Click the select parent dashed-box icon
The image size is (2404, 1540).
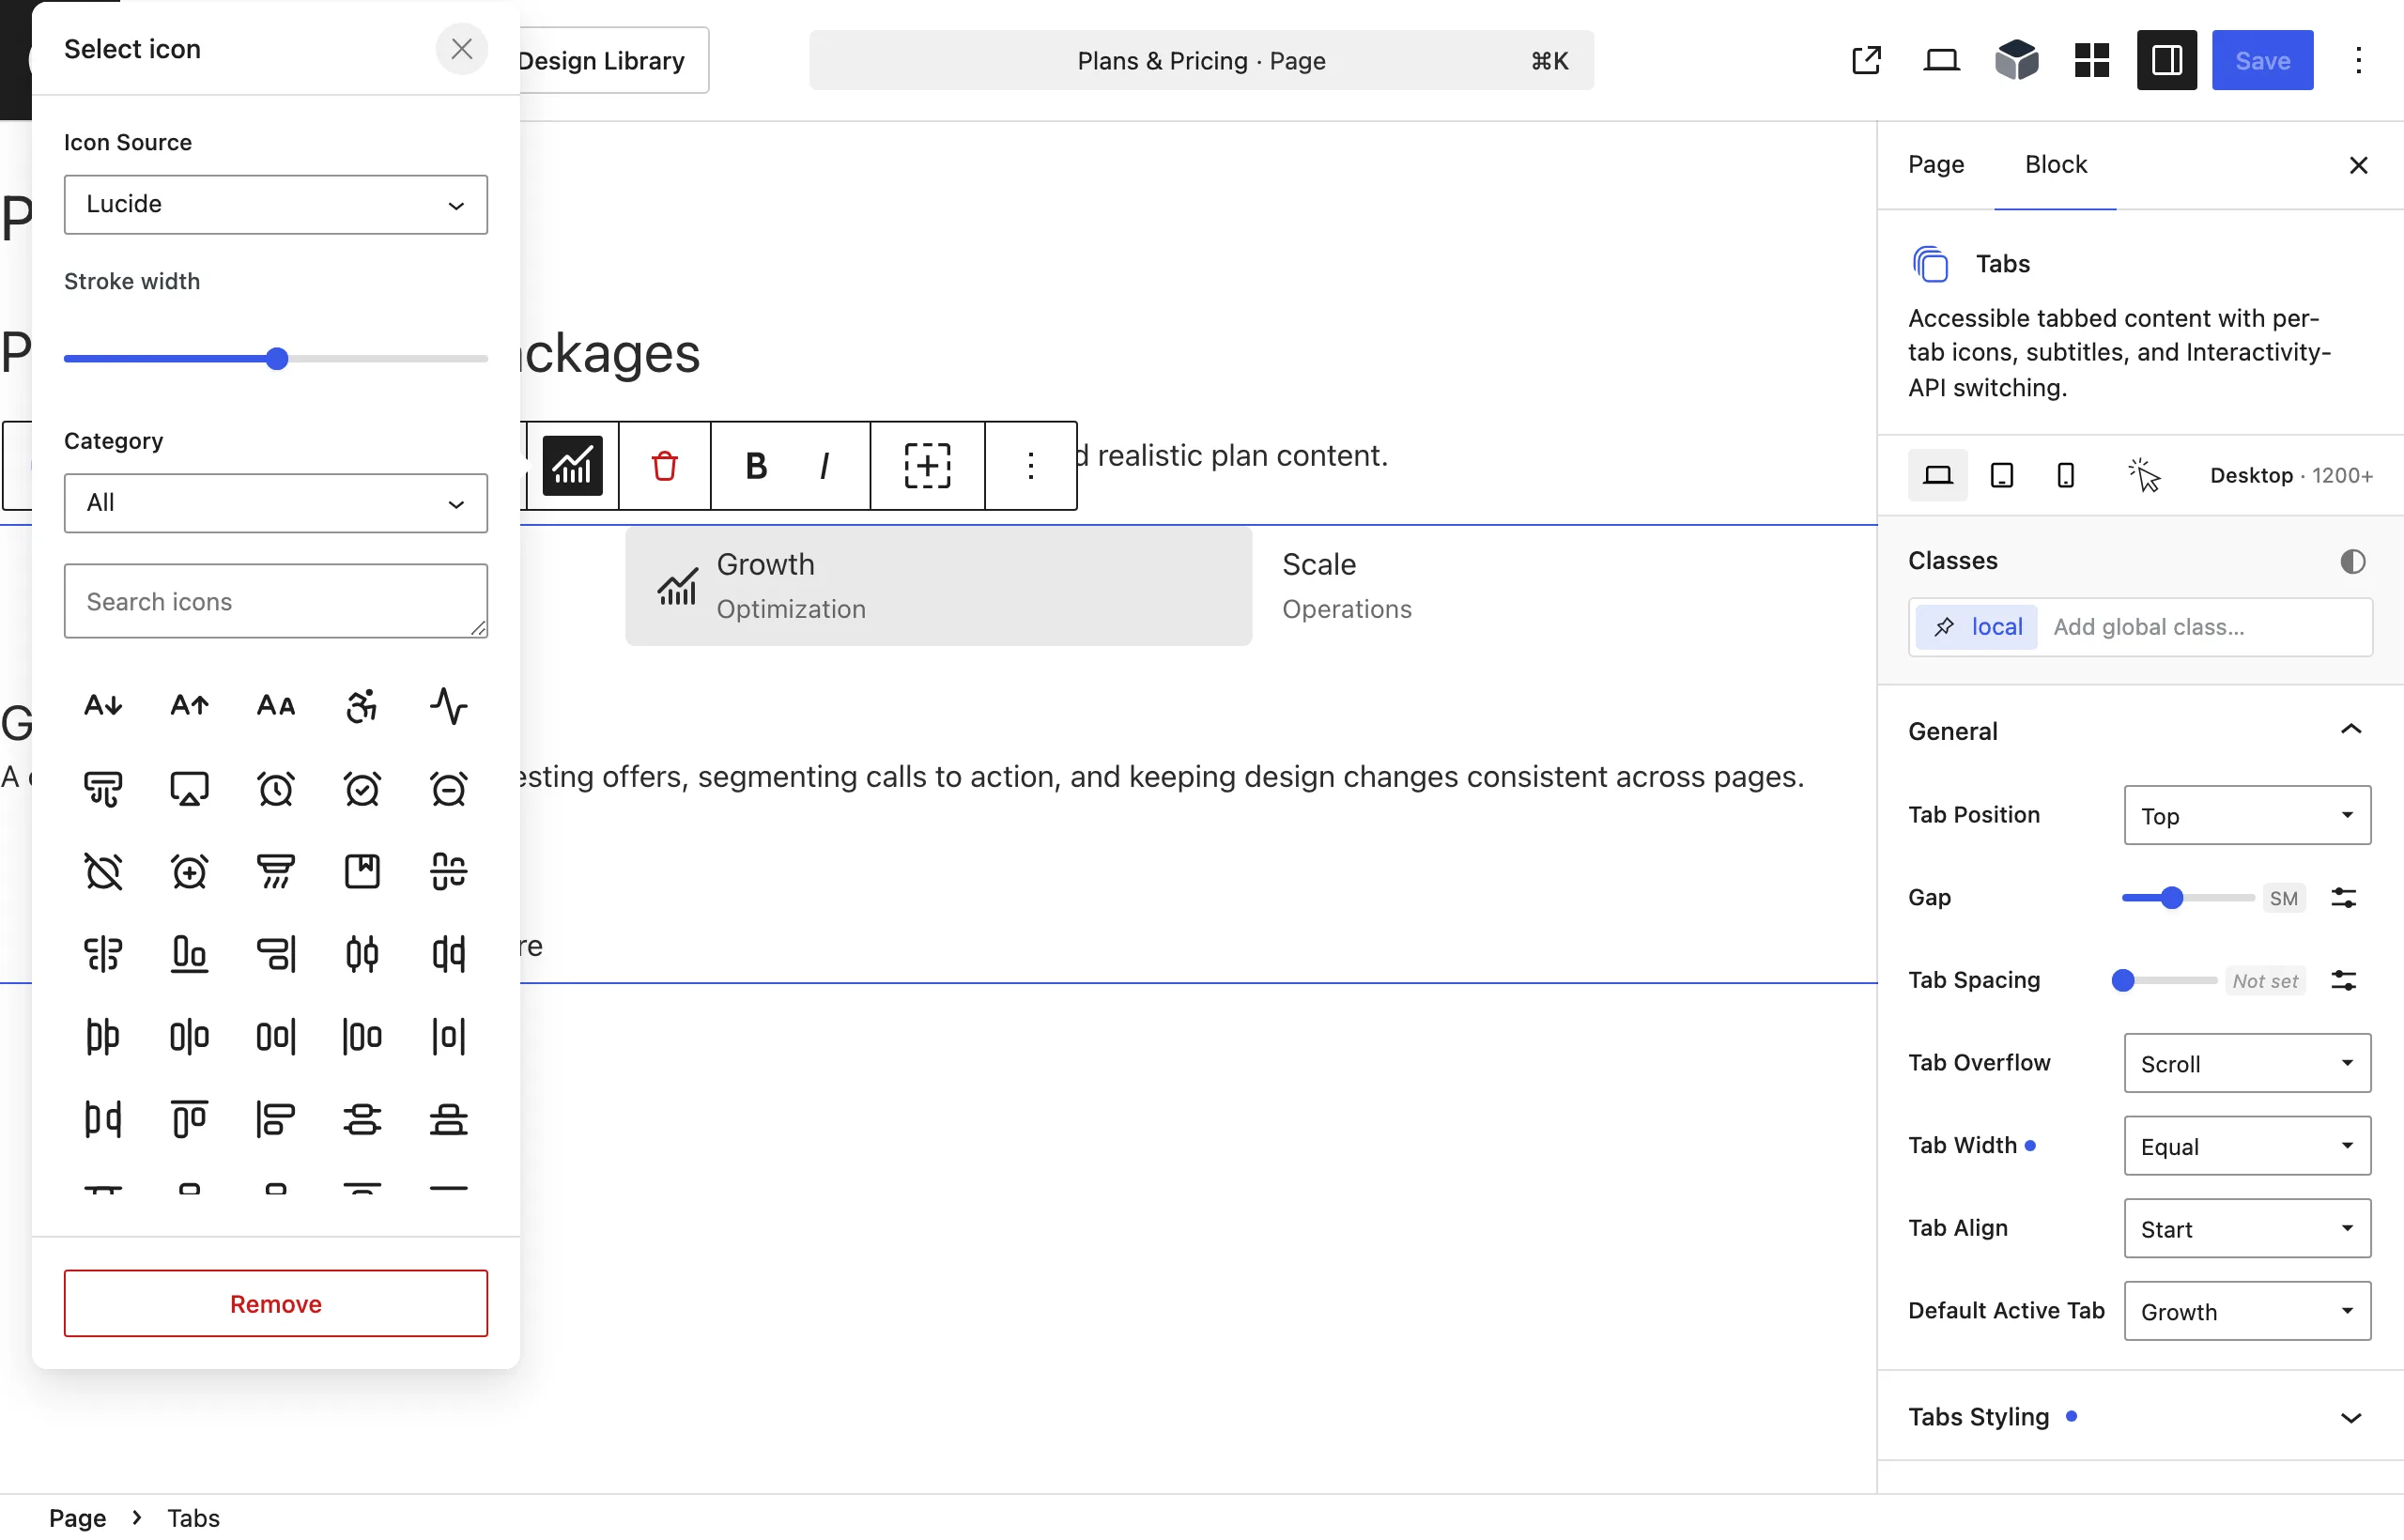(x=927, y=466)
